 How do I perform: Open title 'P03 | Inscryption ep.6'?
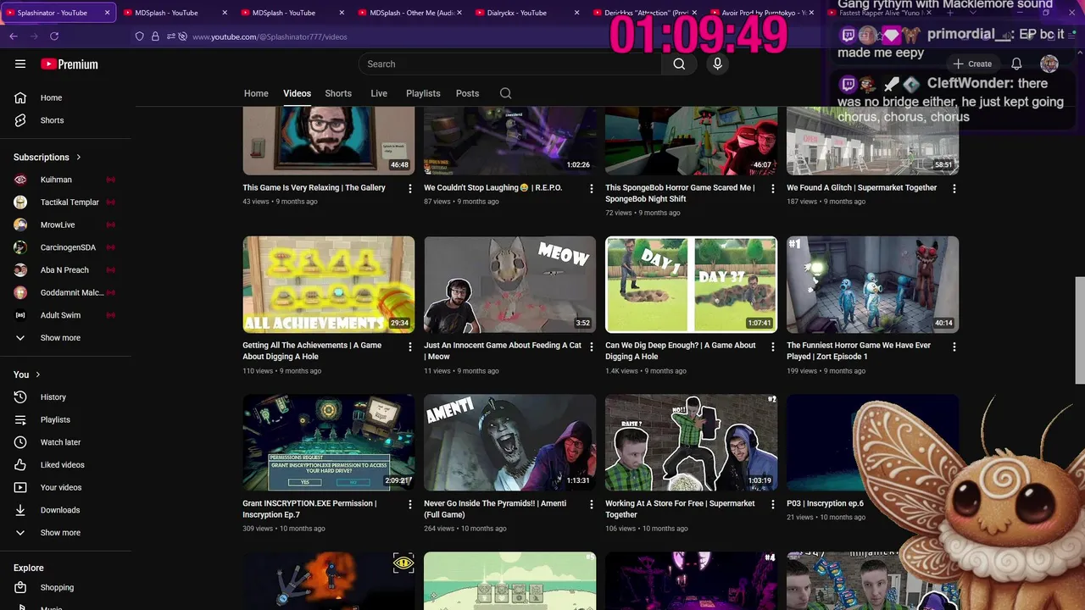pyautogui.click(x=825, y=504)
